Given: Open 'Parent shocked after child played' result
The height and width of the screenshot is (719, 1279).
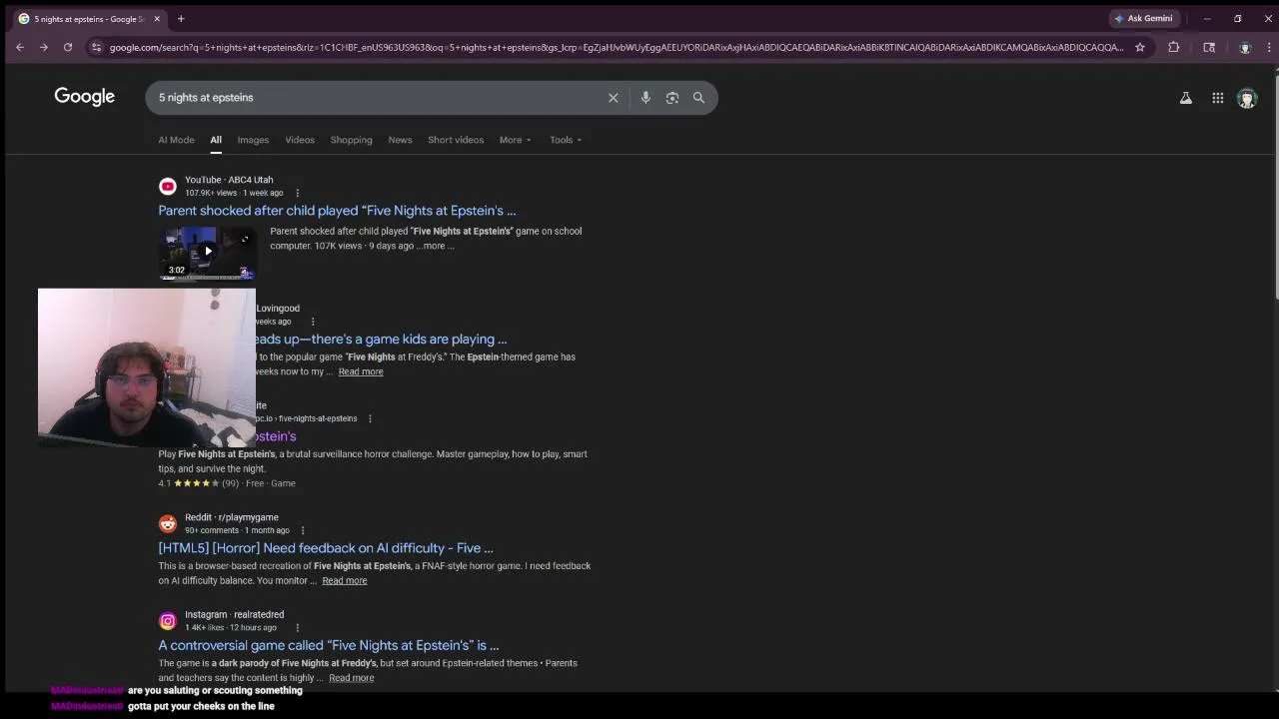Looking at the screenshot, I should point(337,211).
